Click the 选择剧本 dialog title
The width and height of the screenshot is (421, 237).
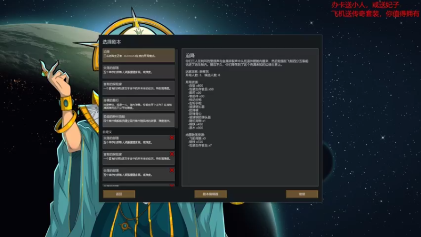[x=112, y=42]
